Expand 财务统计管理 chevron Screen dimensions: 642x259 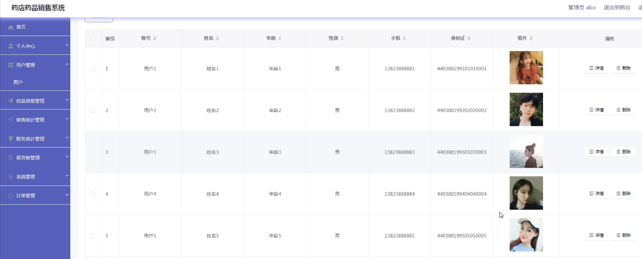click(67, 138)
